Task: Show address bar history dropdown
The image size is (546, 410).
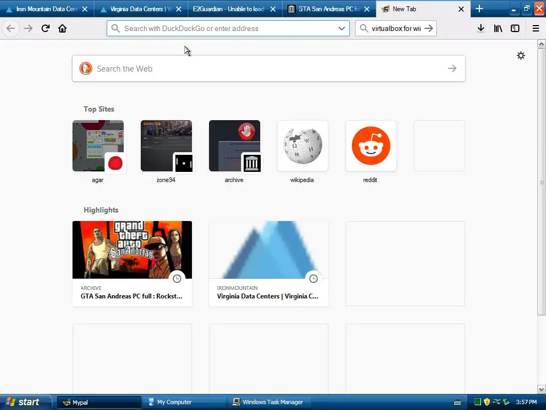Action: (342, 28)
